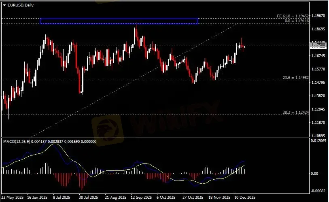
Task: Select the EURUSD,Daily chart title
Action: [x=21, y=5]
